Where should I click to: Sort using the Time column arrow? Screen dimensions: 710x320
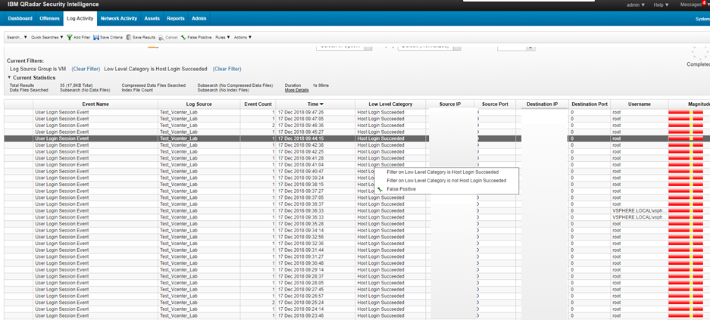click(321, 104)
